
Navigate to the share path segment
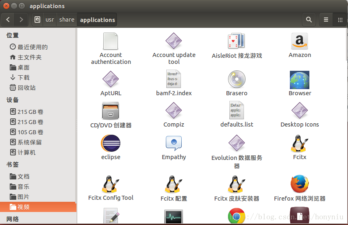(x=67, y=20)
